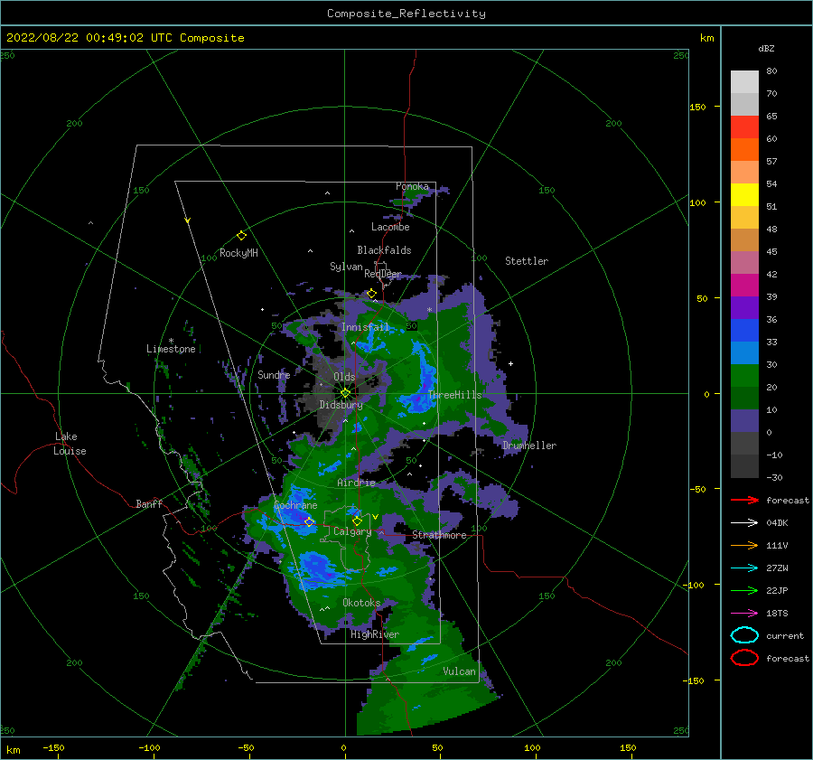Click the Okotoks label
Image resolution: width=813 pixels, height=760 pixels.
(361, 603)
